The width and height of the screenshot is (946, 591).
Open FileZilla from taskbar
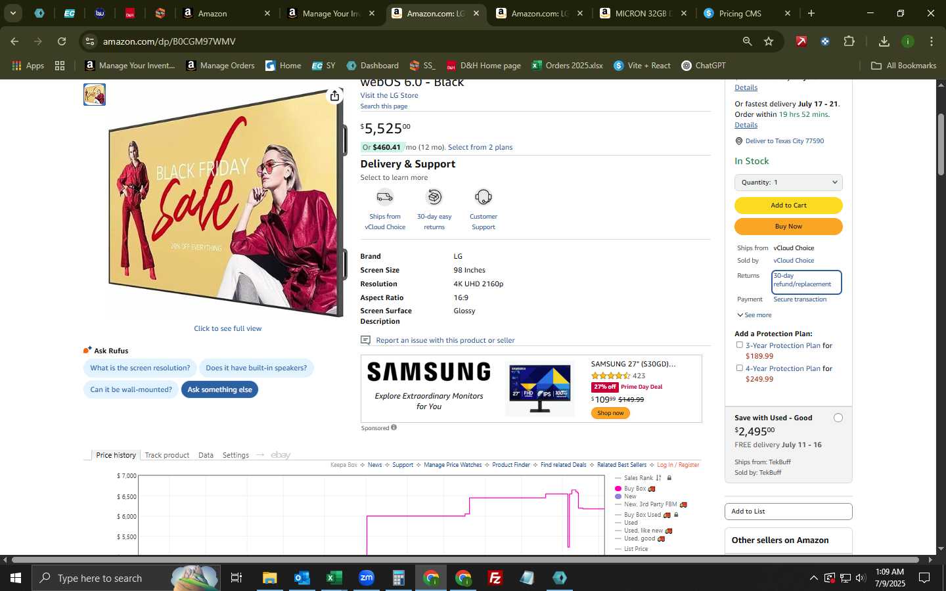(495, 578)
